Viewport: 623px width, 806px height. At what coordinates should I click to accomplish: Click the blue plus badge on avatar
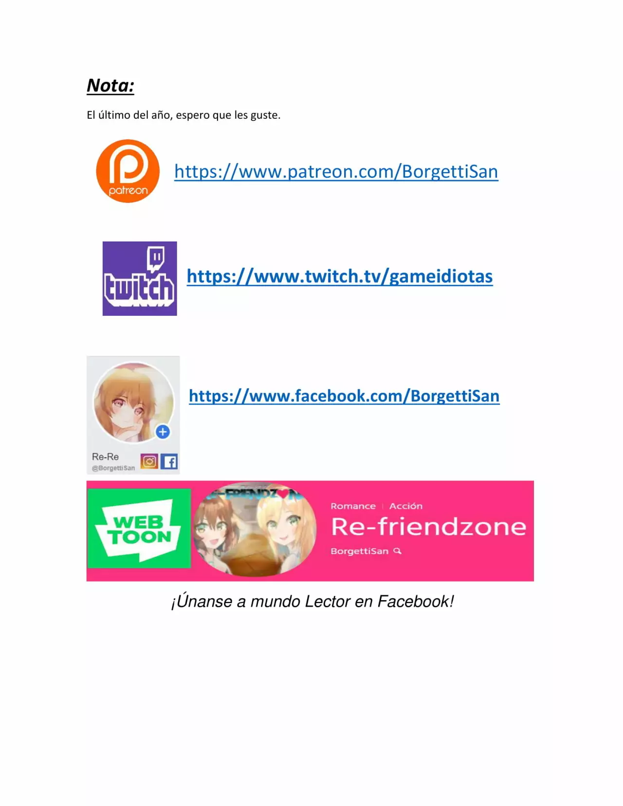163,432
